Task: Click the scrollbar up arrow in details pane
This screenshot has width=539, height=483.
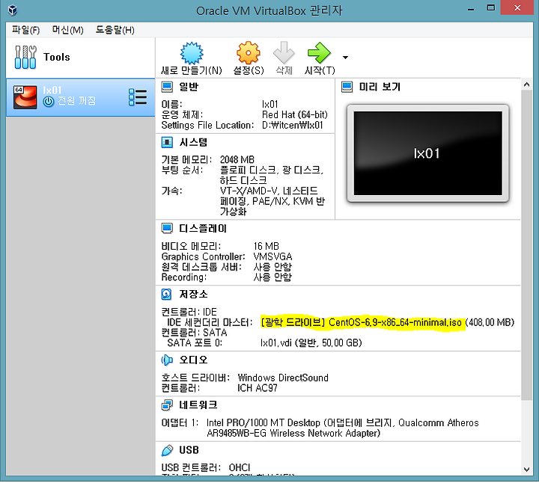Action: click(526, 84)
